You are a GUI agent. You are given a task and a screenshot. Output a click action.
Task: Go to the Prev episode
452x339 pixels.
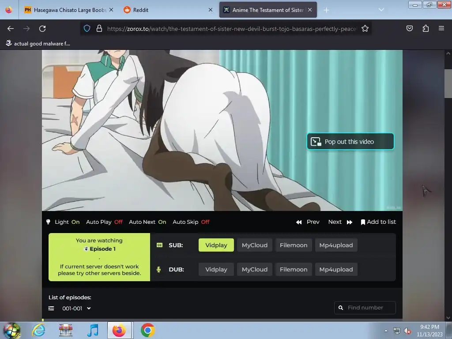[x=308, y=222]
